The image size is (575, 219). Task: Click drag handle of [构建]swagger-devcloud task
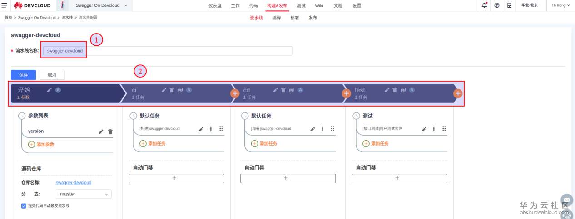tap(221, 129)
